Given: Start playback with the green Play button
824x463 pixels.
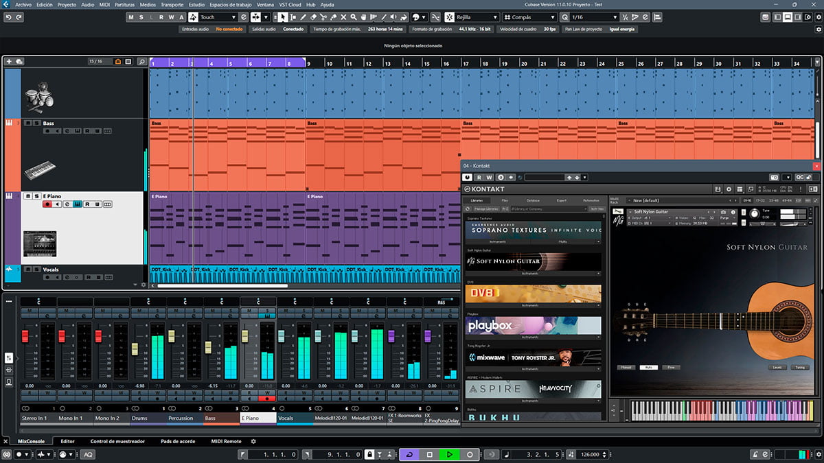Looking at the screenshot, I should point(450,454).
